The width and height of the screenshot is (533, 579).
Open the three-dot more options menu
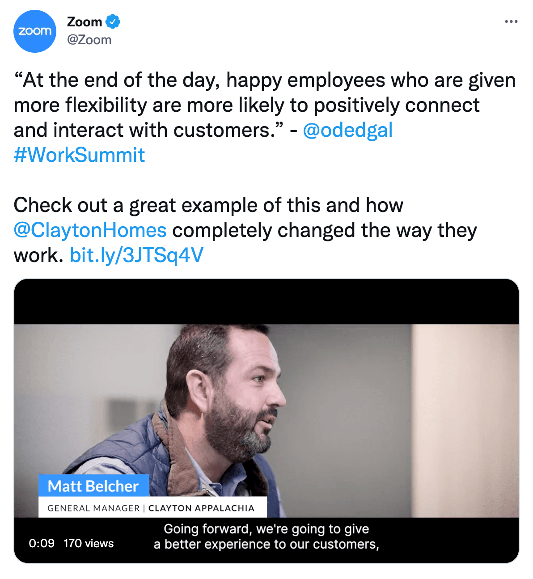point(511,21)
